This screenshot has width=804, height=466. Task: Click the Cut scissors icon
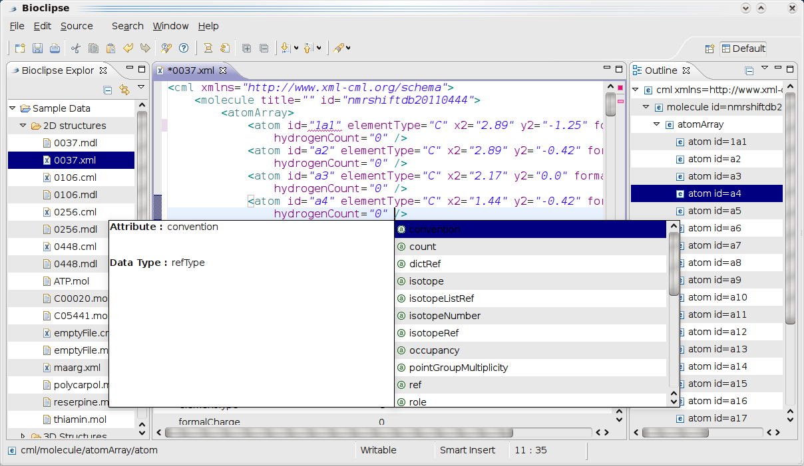point(76,49)
